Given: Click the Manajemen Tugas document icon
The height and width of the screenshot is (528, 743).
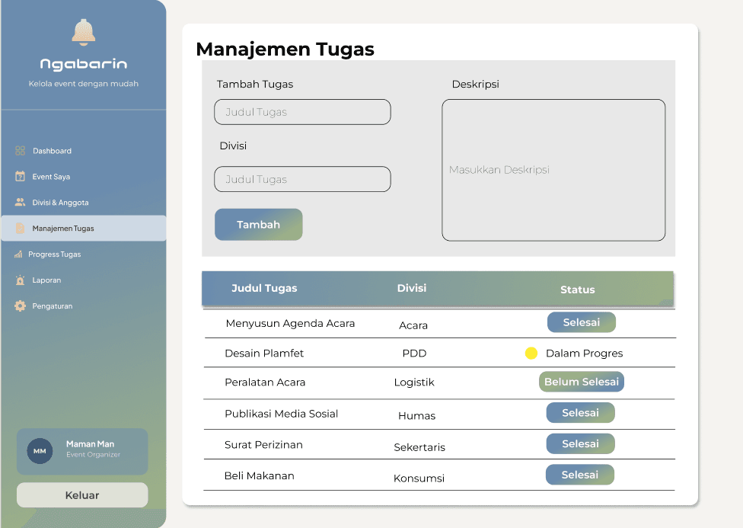Looking at the screenshot, I should coord(20,228).
